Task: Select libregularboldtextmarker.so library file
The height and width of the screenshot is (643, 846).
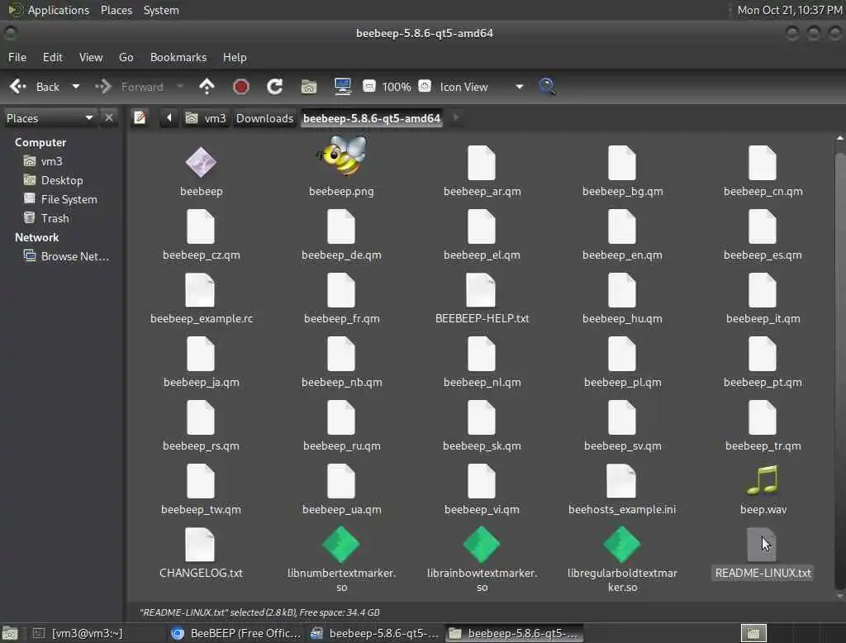Action: click(621, 544)
